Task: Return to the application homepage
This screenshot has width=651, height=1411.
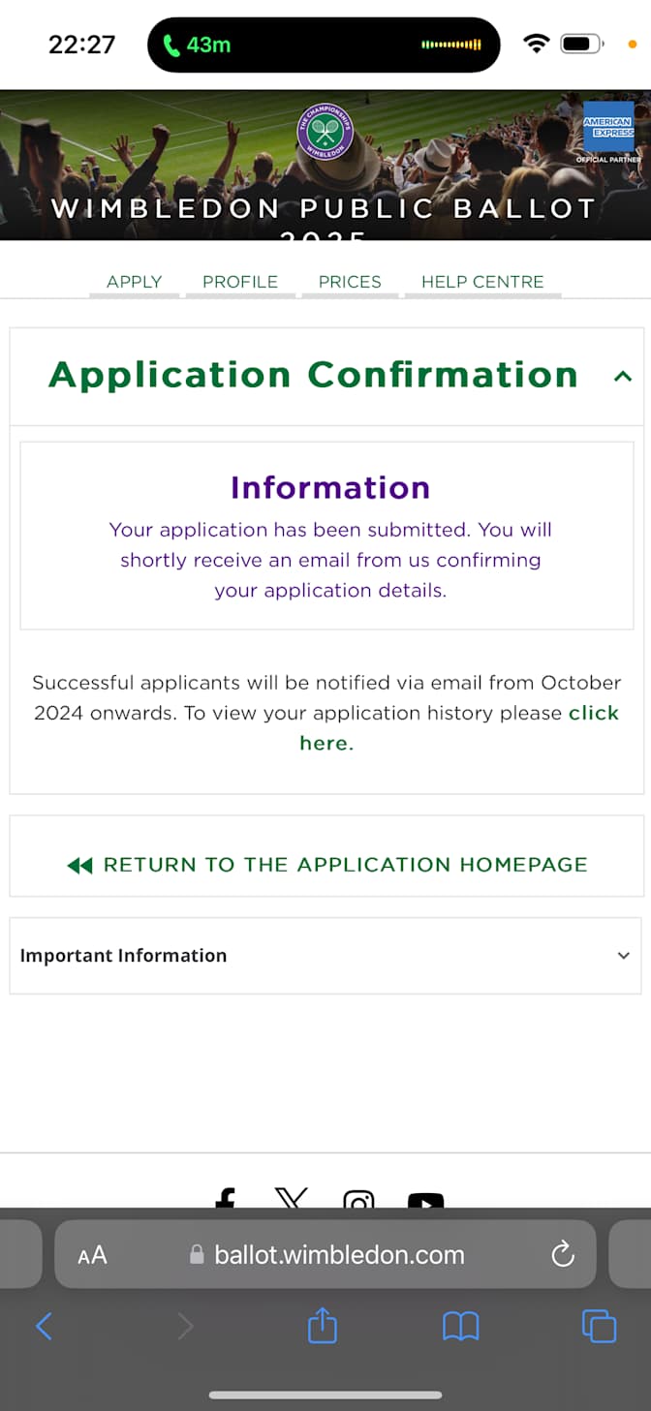Action: coord(326,865)
